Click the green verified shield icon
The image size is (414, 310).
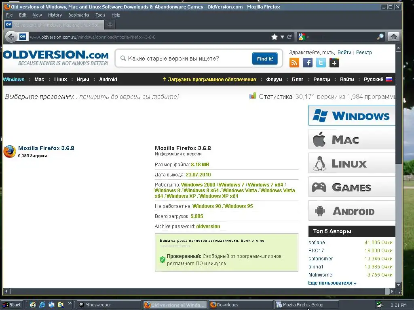point(163,260)
